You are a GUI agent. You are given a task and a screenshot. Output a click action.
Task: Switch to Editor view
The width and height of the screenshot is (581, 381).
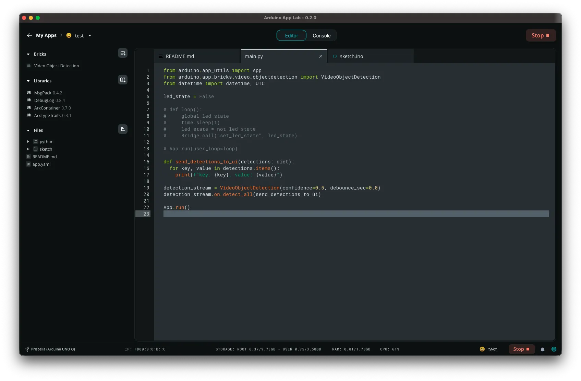[291, 36]
